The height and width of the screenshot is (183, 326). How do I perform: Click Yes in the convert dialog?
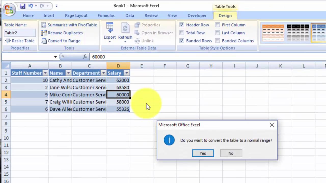coord(203,153)
